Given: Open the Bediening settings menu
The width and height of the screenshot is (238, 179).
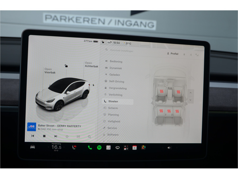Looking at the screenshot, I should coord(114,61).
